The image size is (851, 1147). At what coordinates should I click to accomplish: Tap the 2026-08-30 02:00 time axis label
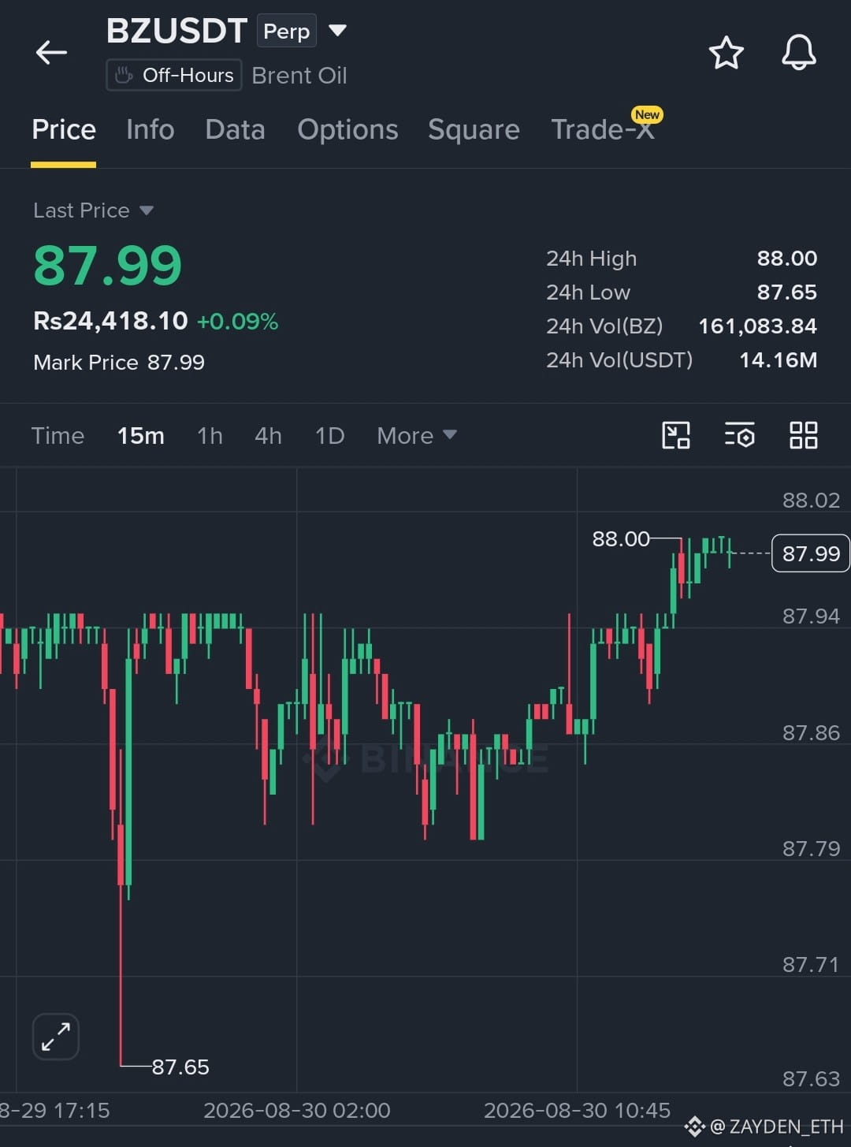point(296,1111)
